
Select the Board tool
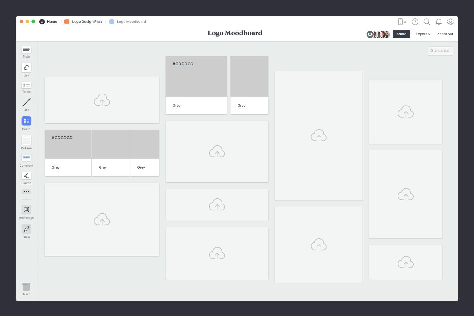(26, 121)
